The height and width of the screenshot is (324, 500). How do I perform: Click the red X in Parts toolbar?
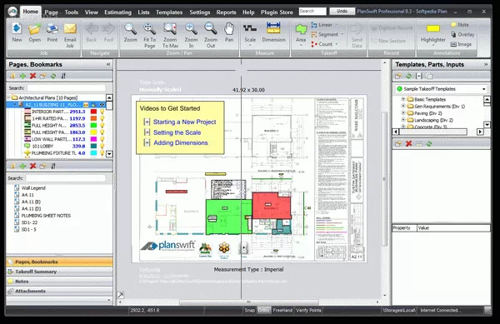pyautogui.click(x=409, y=144)
